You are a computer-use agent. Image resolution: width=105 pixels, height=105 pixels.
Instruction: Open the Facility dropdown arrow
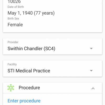click(x=91, y=71)
